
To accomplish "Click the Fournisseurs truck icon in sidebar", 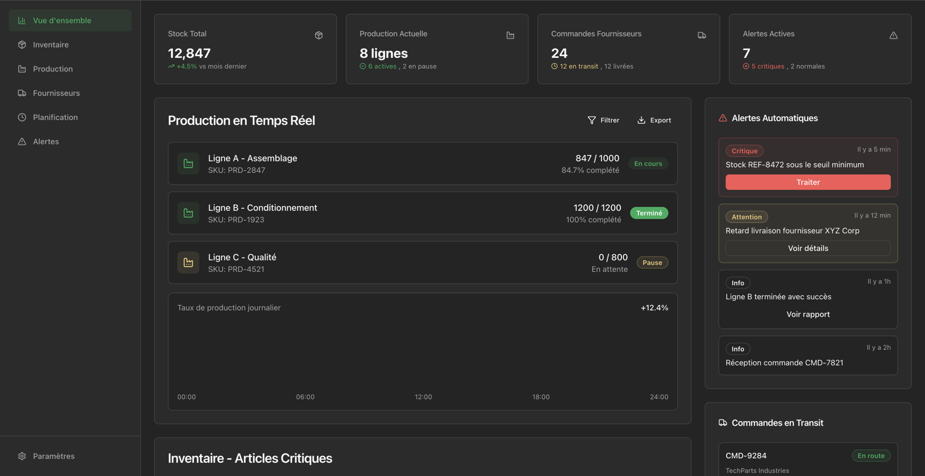I will click(x=22, y=93).
